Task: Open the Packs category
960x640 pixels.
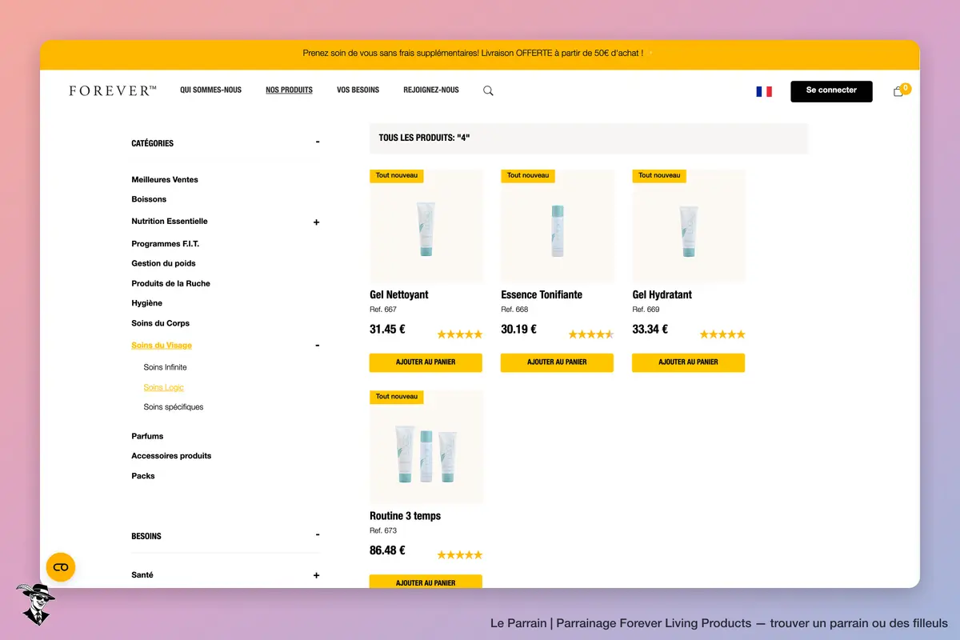Action: click(143, 476)
